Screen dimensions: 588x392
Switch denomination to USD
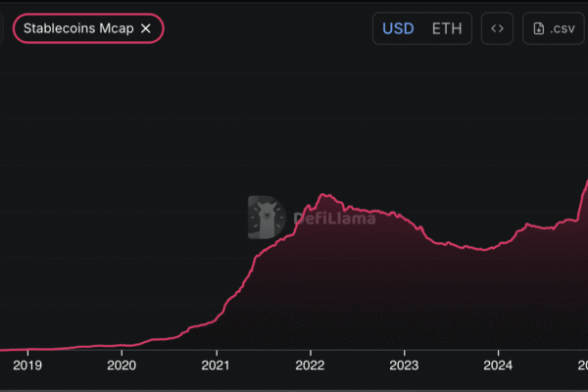tap(398, 28)
